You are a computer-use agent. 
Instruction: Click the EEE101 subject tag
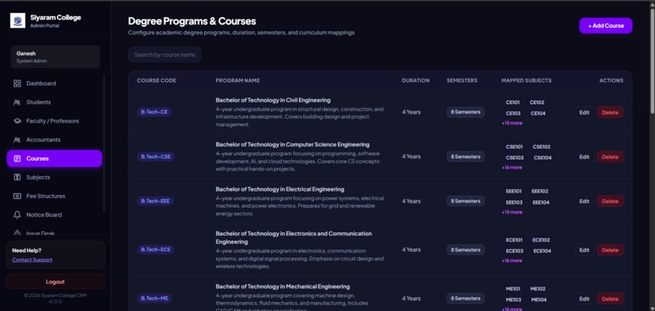(514, 192)
